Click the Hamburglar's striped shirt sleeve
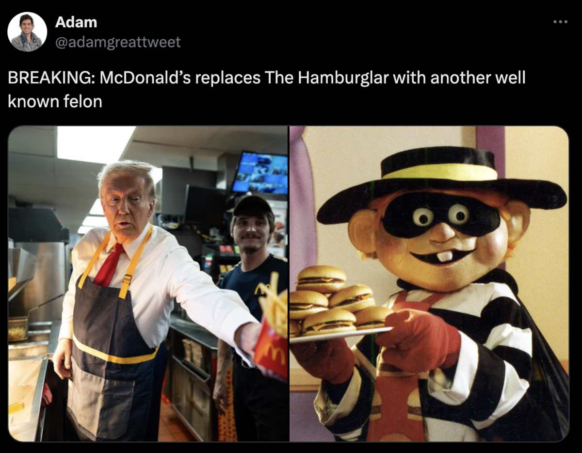Image resolution: width=582 pixels, height=453 pixels. (490, 369)
